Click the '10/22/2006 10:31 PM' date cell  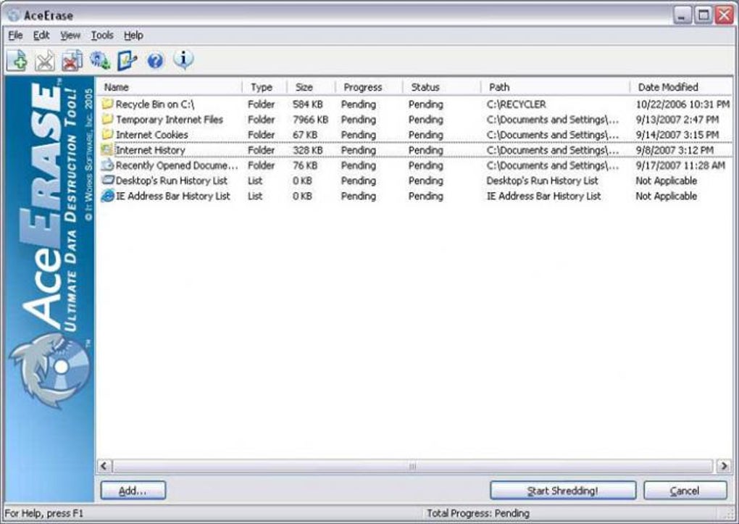click(x=682, y=104)
